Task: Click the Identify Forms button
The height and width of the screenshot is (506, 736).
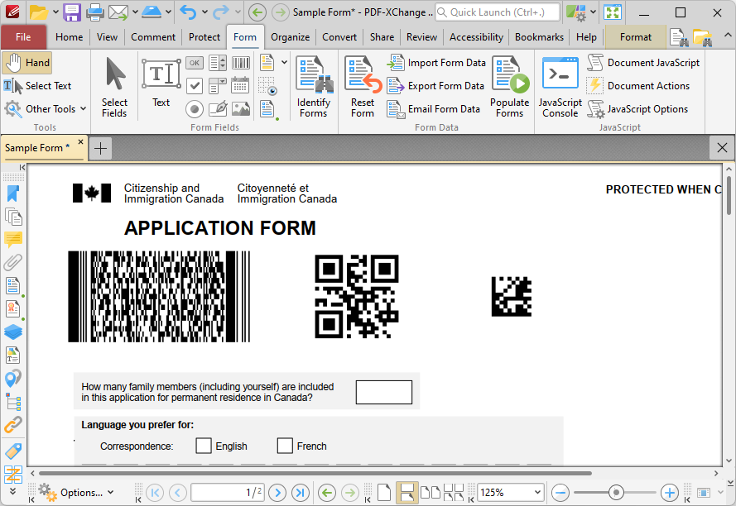Action: tap(314, 87)
